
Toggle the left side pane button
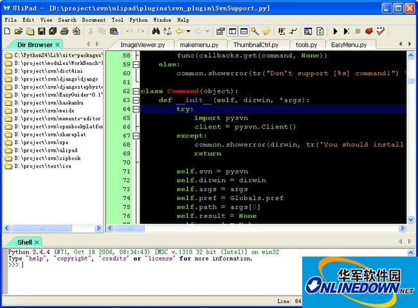(232, 32)
